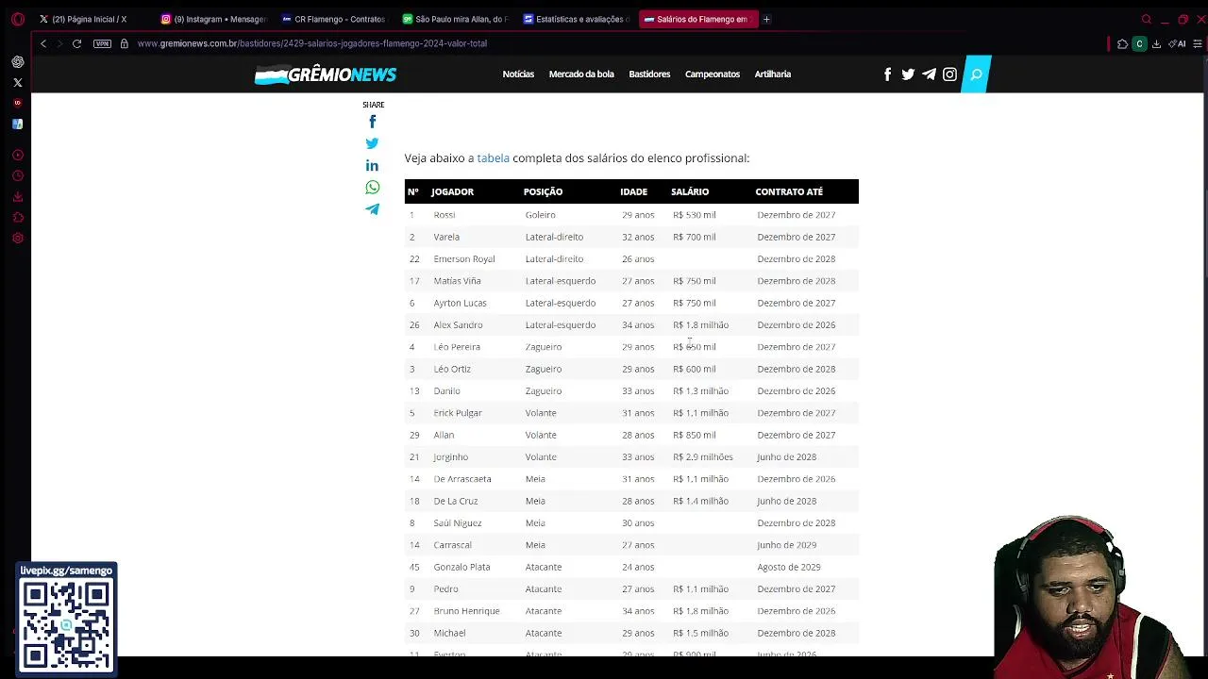
Task: Select the player name Alex Sandro
Action: tap(458, 325)
